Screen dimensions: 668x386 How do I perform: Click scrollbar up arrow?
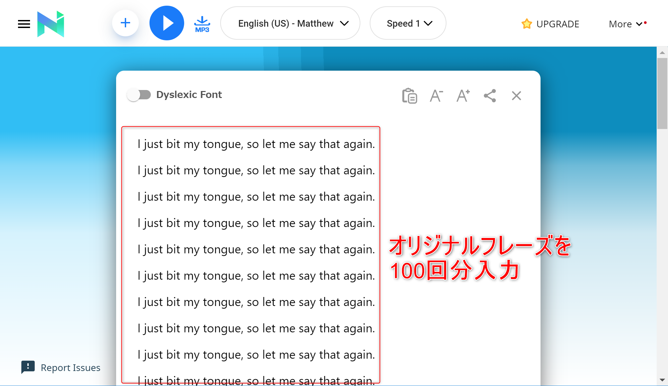[x=662, y=52]
